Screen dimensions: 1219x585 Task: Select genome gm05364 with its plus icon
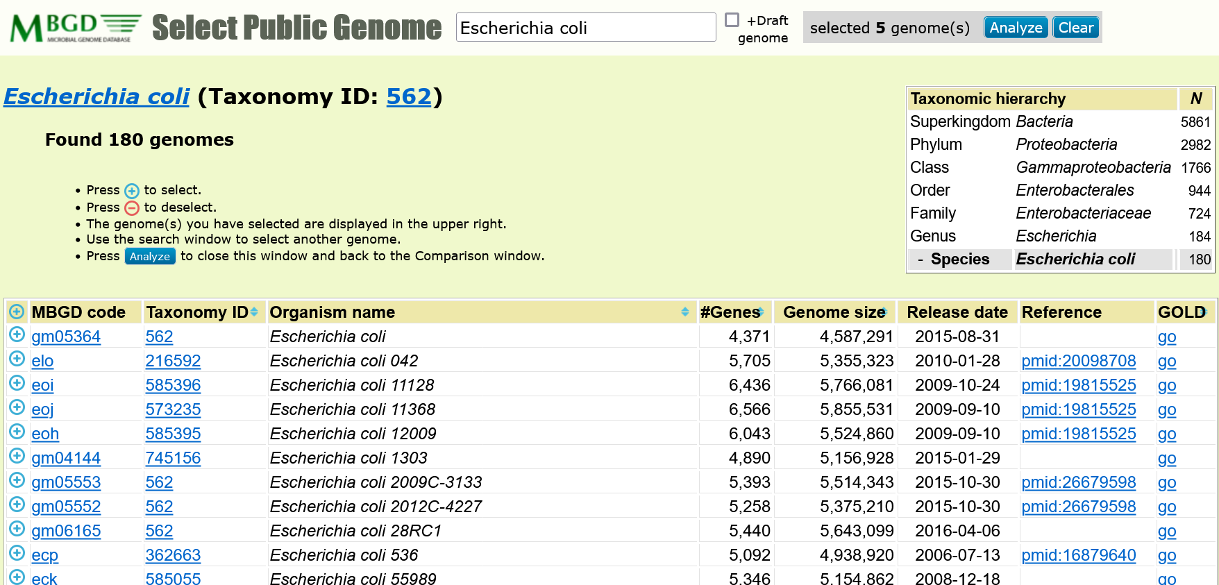(17, 335)
